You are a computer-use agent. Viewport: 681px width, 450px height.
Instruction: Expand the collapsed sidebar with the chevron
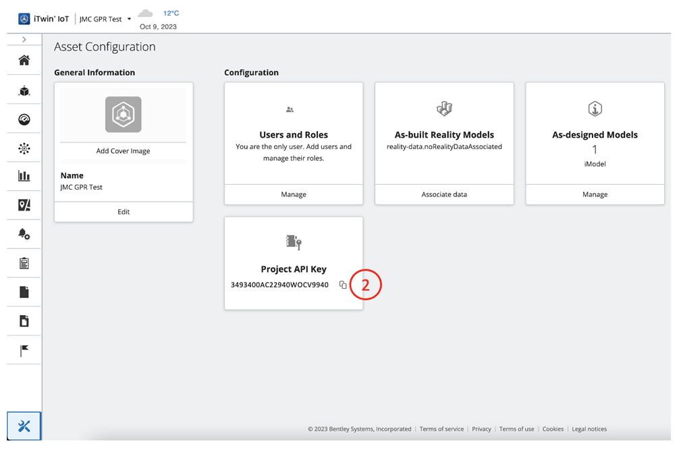(x=24, y=38)
